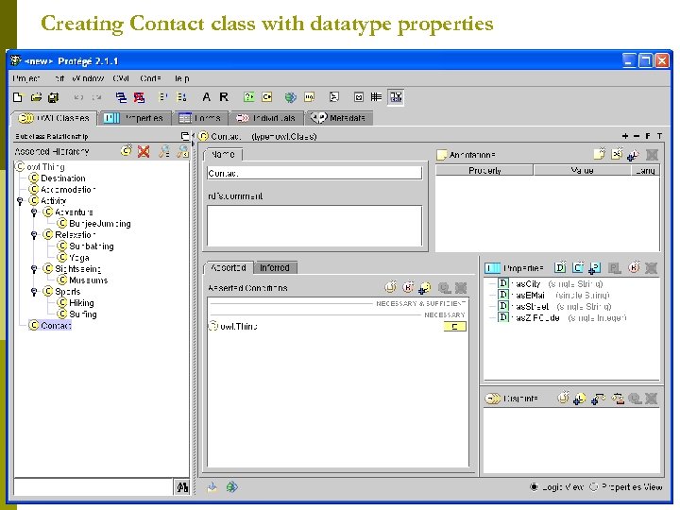
Task: Click the bold R toolbar icon
Action: tap(224, 96)
